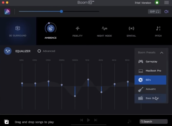The width and height of the screenshot is (172, 126).
Task: Click the 1kHz band slider handle
Action: [x=88, y=80]
